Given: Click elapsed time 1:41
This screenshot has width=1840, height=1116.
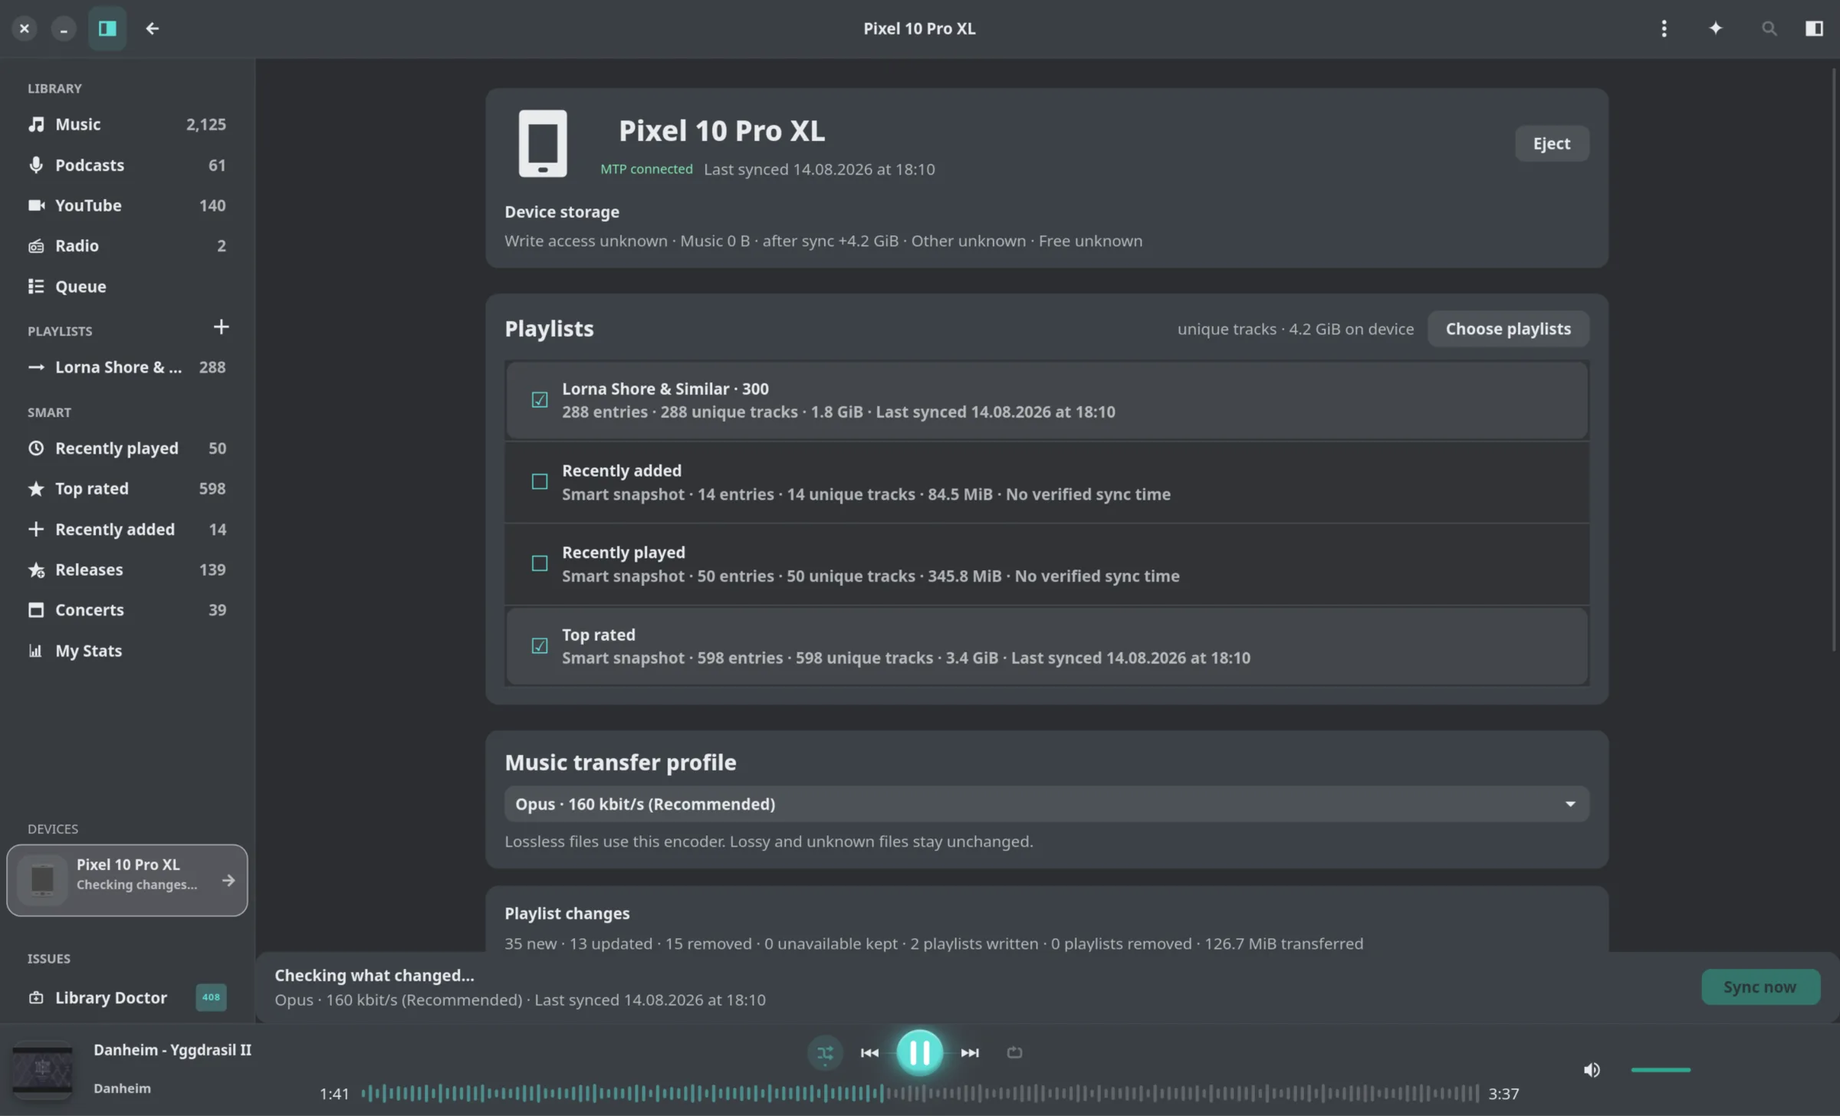Looking at the screenshot, I should click(334, 1095).
